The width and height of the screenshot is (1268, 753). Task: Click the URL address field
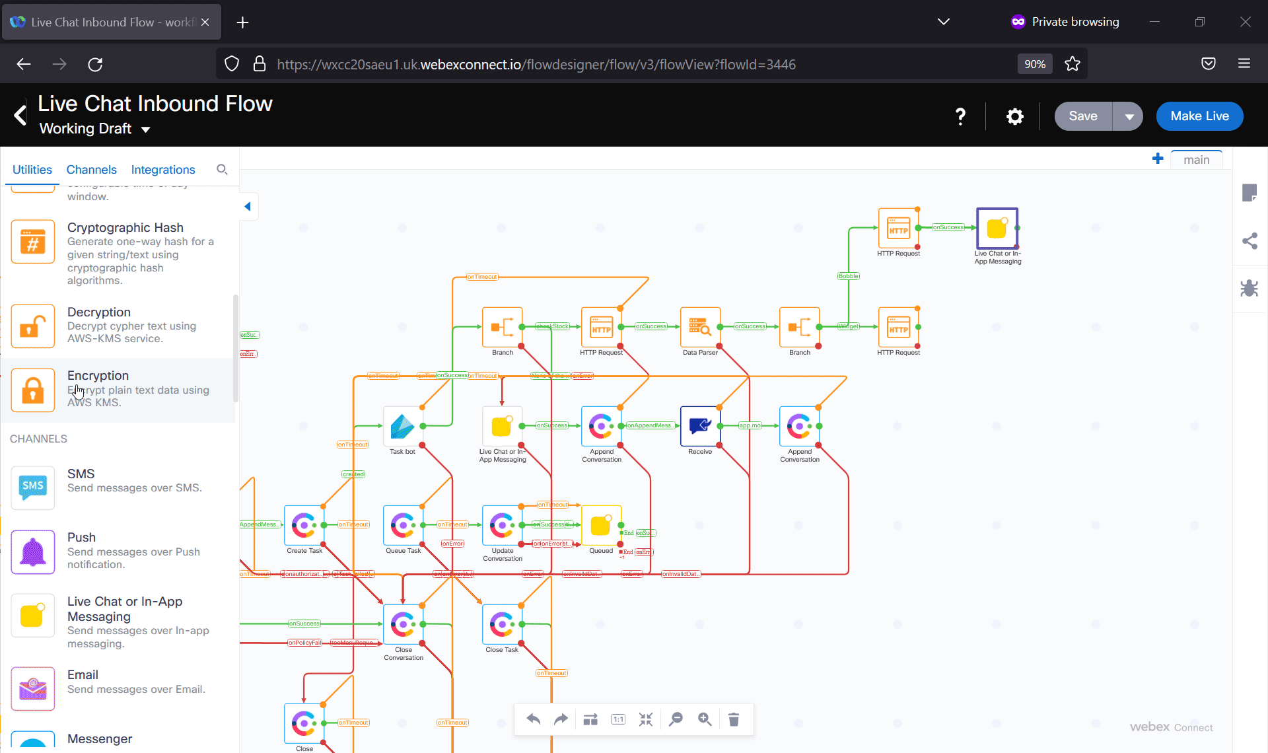click(x=536, y=64)
